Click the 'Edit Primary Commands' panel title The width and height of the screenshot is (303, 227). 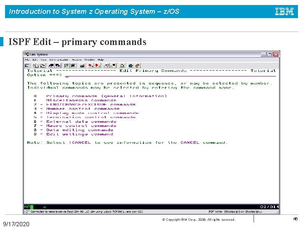(153, 71)
